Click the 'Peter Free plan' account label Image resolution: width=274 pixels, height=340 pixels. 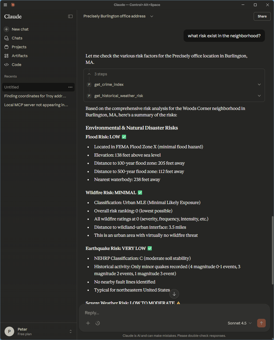pos(25,331)
